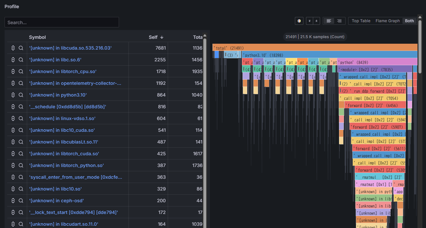
Task: Click the search icon for __schedule row
Action: [x=21, y=107]
